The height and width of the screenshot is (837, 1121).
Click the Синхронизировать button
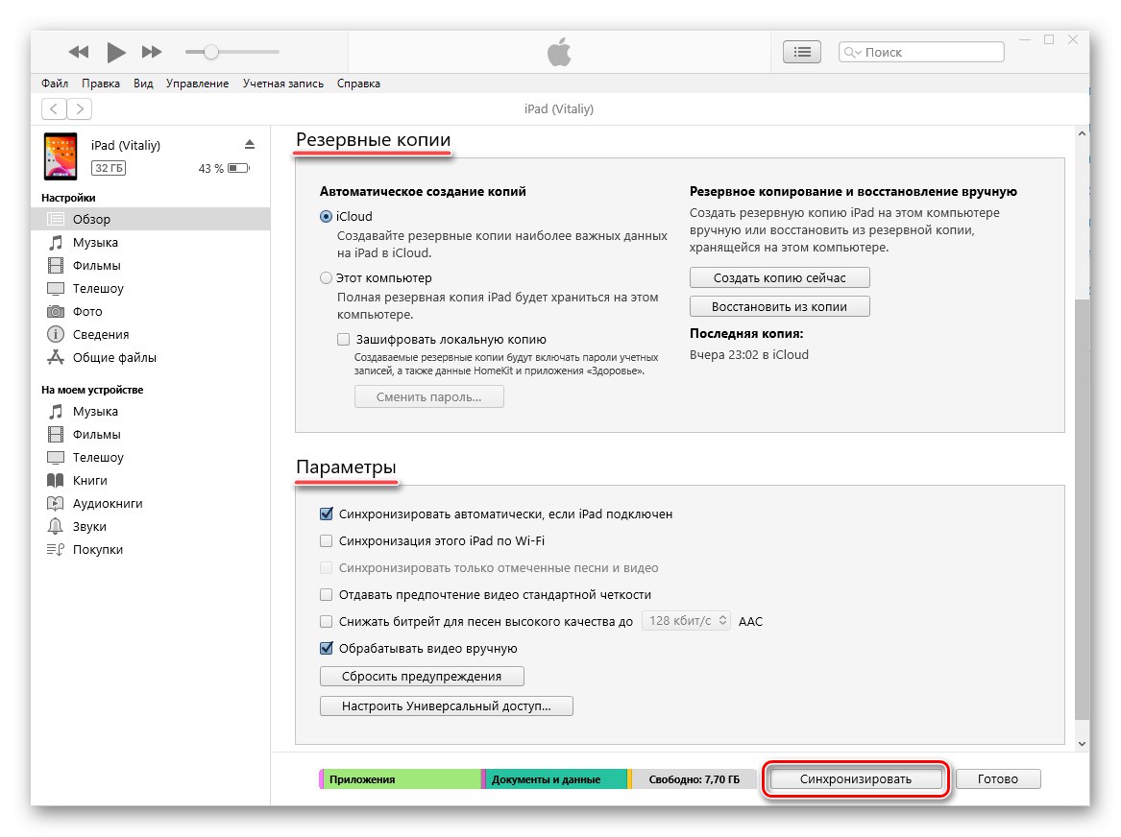point(856,779)
